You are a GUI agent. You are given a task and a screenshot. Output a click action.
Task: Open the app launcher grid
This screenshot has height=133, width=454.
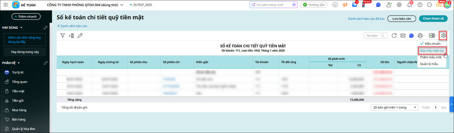pos(6,5)
